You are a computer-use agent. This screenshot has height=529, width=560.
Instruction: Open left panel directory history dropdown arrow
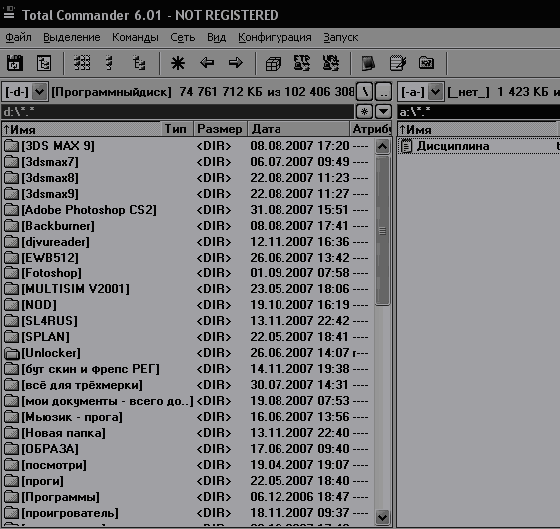383,111
